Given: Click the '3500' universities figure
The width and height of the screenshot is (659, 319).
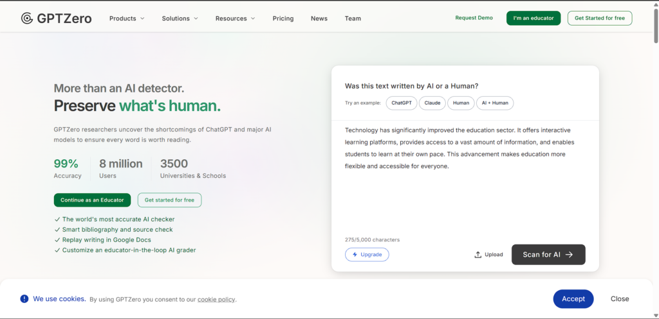Looking at the screenshot, I should point(174,164).
